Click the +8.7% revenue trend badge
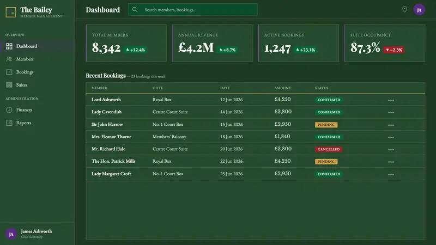 point(227,50)
